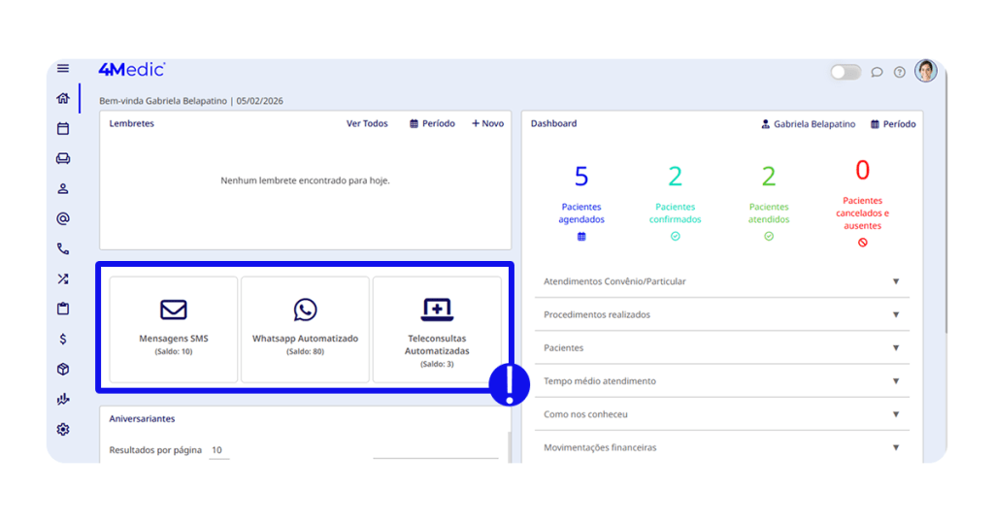Screen dimensions: 994x522
Task: Toggle the switch in top header
Action: click(845, 72)
